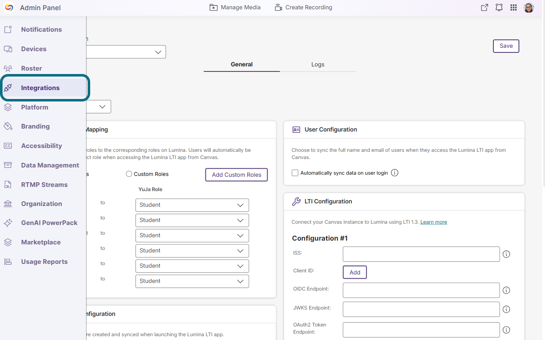The height and width of the screenshot is (340, 545).
Task: Open Notifications in the sidebar
Action: click(41, 30)
